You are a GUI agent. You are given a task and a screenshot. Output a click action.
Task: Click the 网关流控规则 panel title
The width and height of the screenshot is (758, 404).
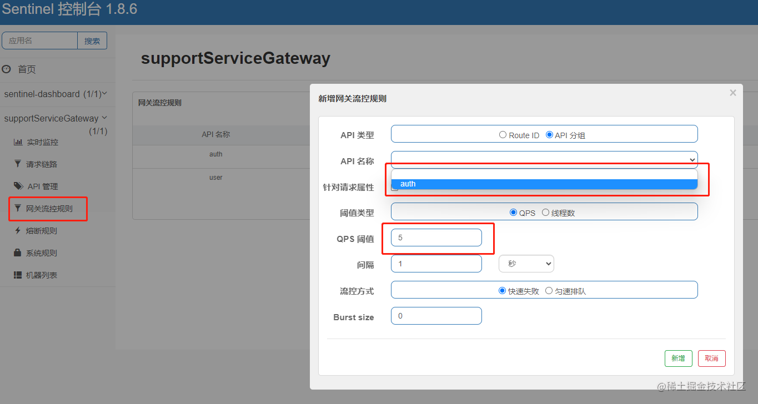(160, 103)
